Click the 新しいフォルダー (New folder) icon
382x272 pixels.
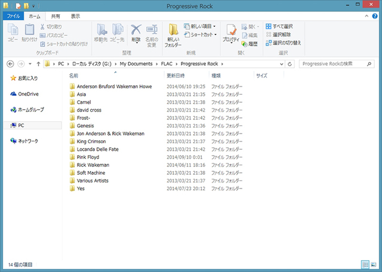(x=172, y=35)
